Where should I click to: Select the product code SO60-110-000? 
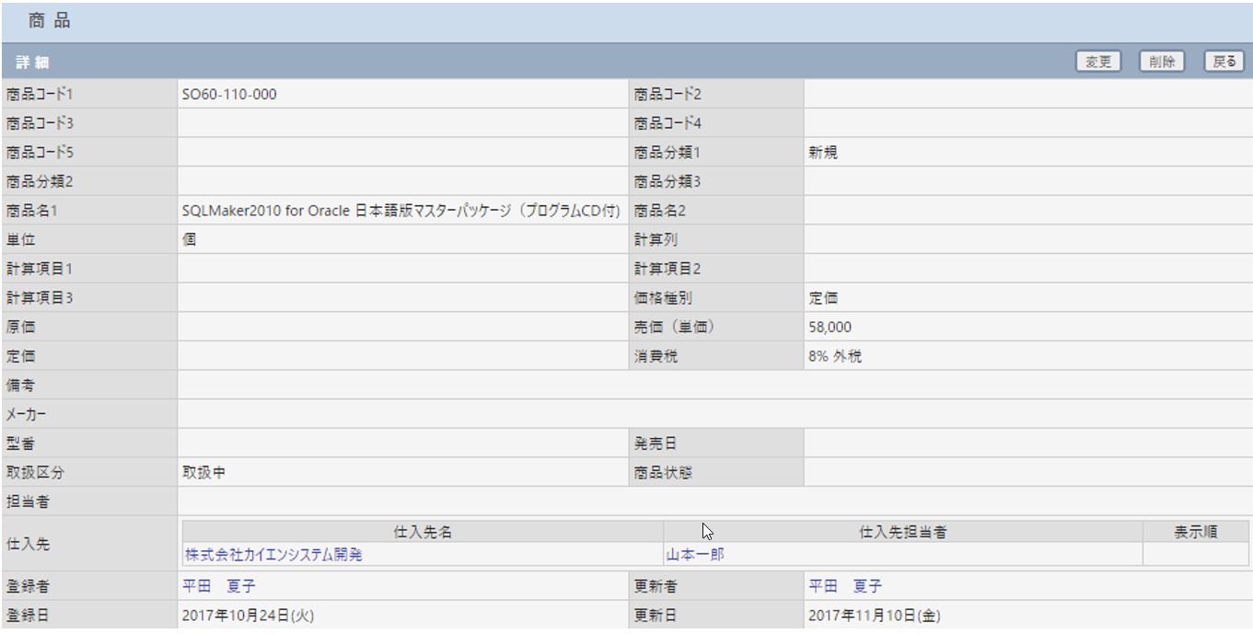pyautogui.click(x=229, y=95)
